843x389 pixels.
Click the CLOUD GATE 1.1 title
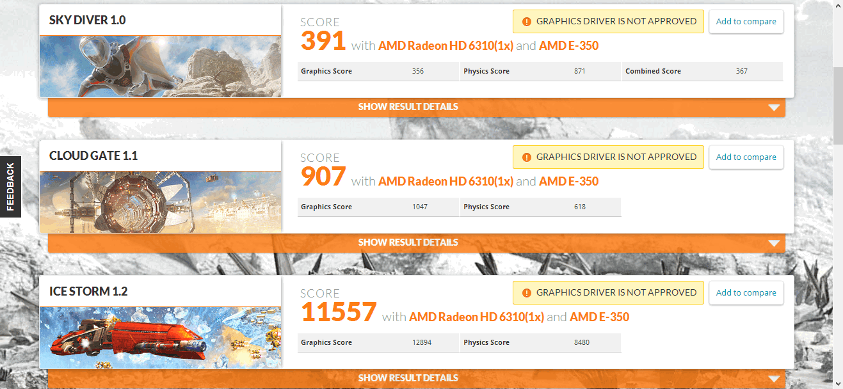(x=93, y=156)
